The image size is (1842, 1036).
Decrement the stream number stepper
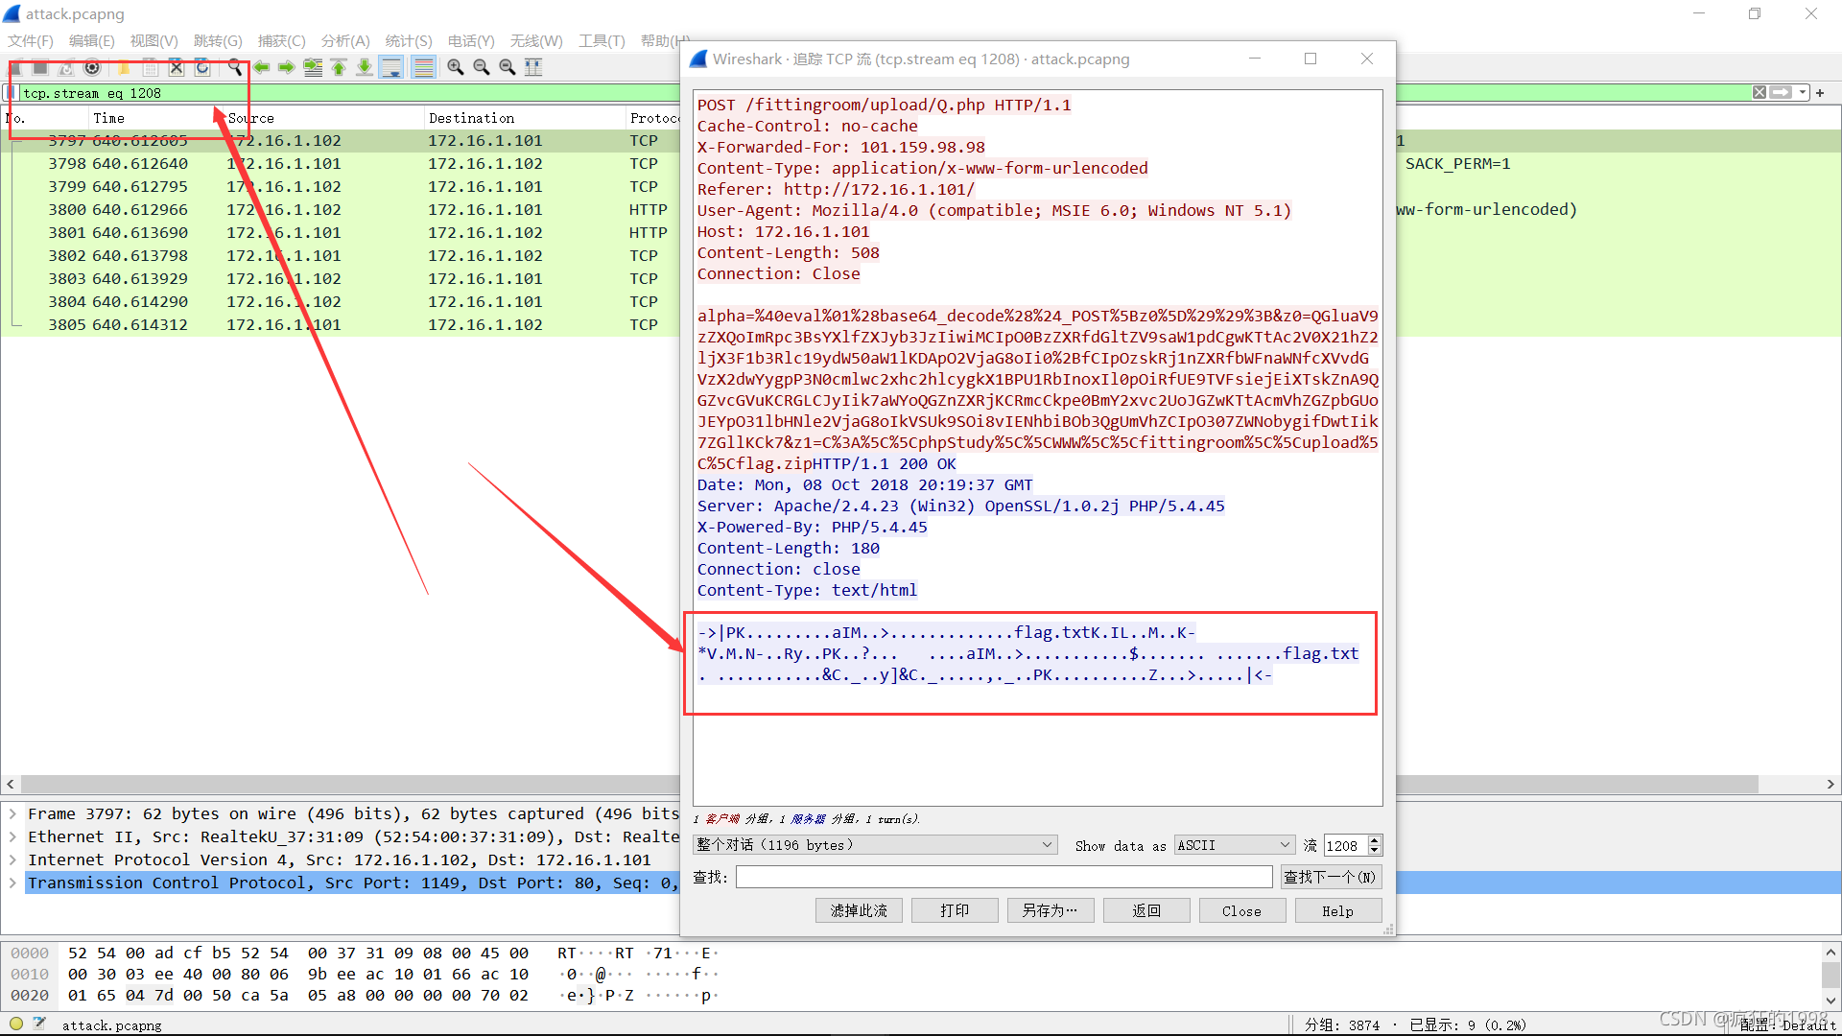tap(1375, 850)
